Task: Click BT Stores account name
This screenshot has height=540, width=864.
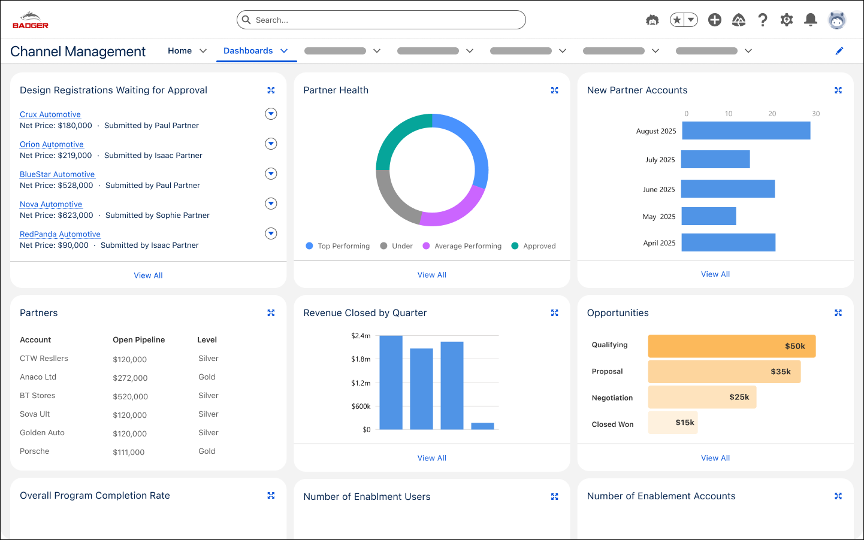Action: click(37, 396)
